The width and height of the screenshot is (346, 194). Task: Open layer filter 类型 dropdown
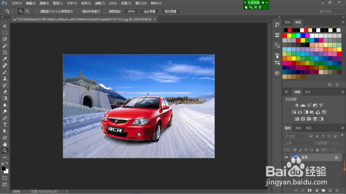point(295,136)
